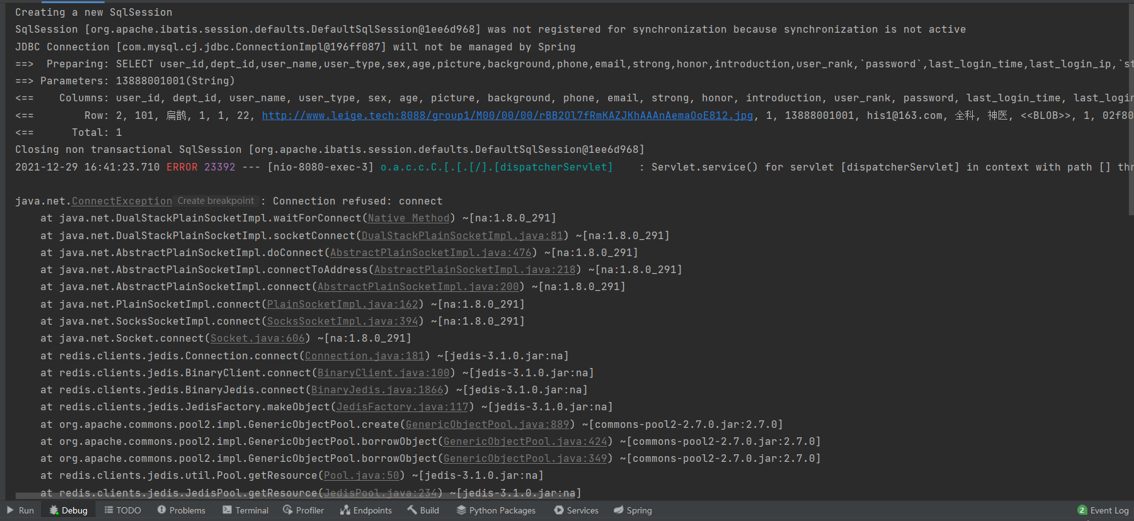Open the ConnectException class link
Image resolution: width=1134 pixels, height=521 pixels.
122,201
